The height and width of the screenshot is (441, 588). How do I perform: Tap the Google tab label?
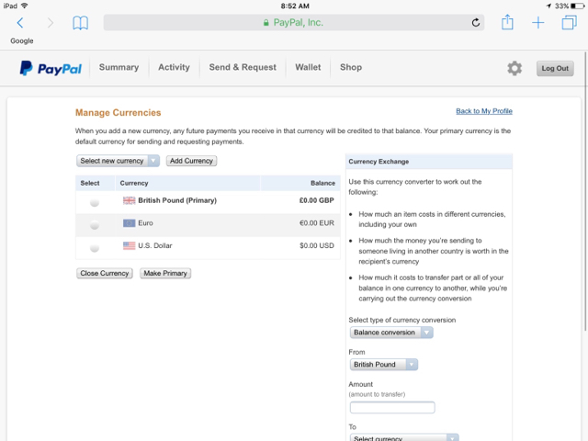click(x=22, y=40)
